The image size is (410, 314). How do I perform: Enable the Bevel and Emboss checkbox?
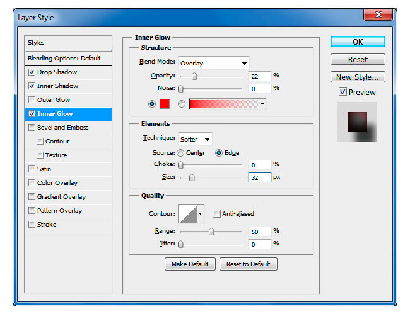[x=32, y=128]
